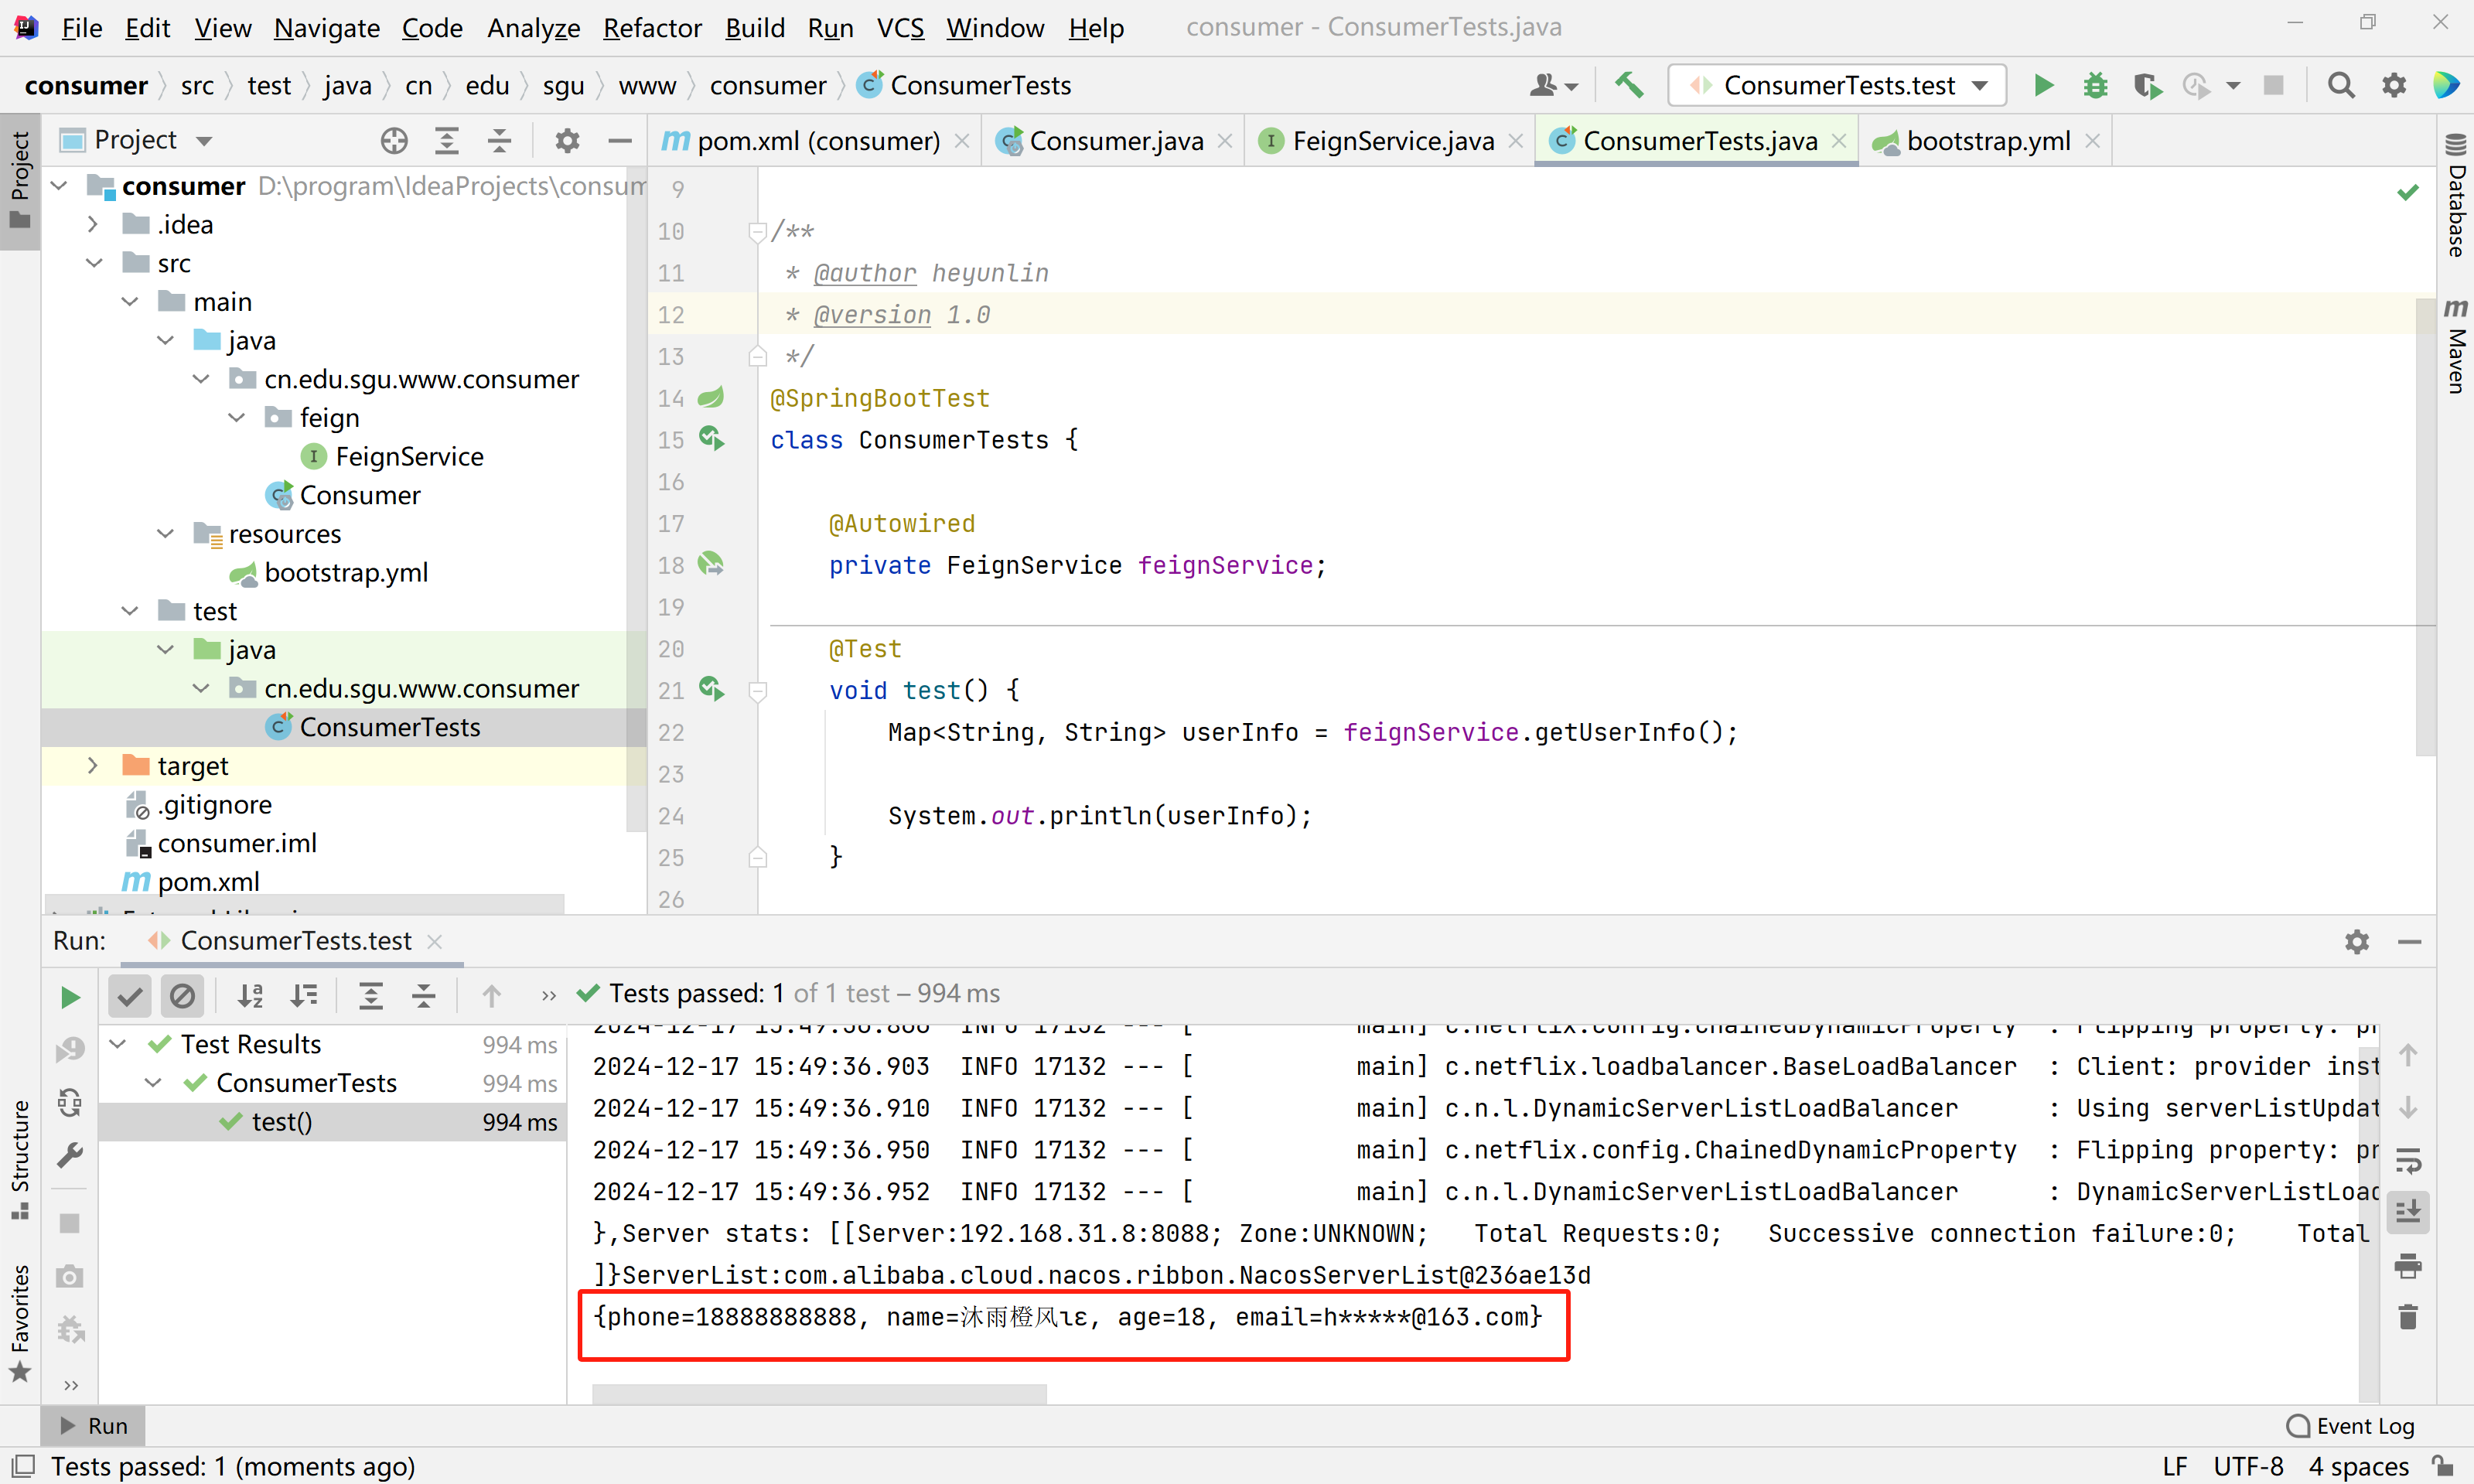This screenshot has height=1484, width=2474.
Task: Switch to the FeignService.java tab
Action: click(1391, 141)
